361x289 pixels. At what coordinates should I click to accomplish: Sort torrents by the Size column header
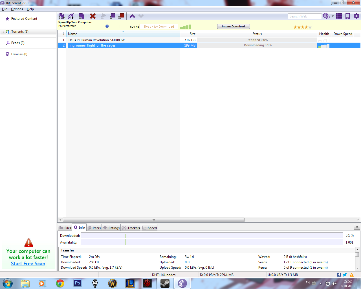point(188,34)
